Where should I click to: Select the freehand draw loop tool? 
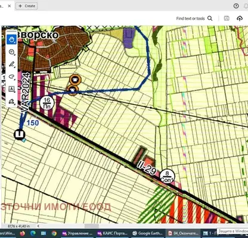[x=12, y=77]
